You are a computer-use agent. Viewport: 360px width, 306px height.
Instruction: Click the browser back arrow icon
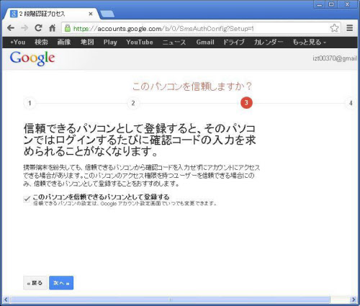[11, 28]
